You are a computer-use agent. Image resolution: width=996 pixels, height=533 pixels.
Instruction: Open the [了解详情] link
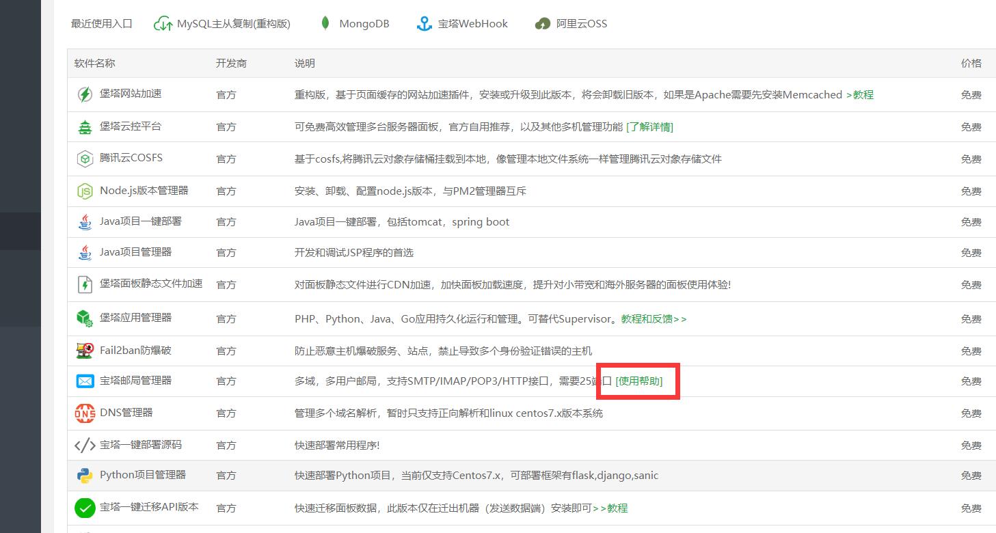click(649, 126)
